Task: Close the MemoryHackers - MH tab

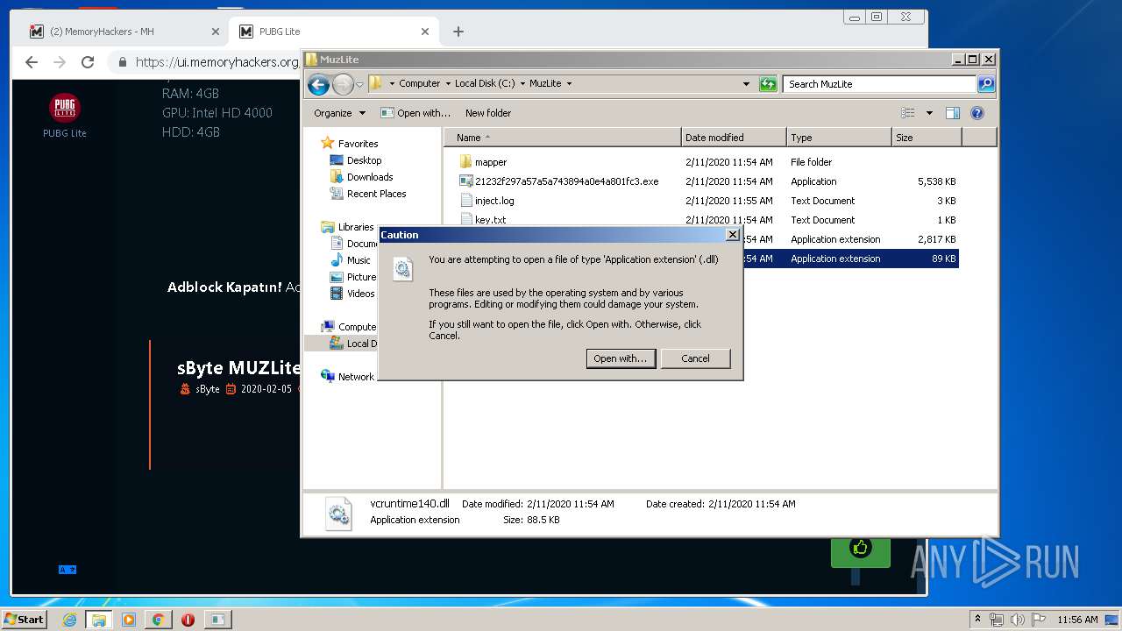Action: coord(216,32)
